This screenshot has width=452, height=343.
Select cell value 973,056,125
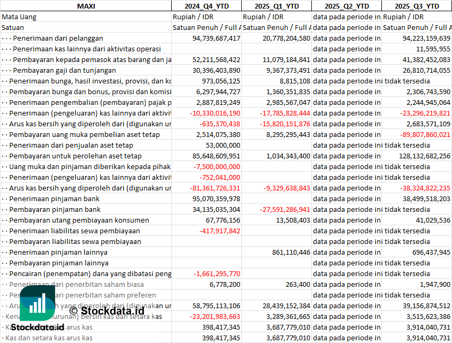pos(221,81)
